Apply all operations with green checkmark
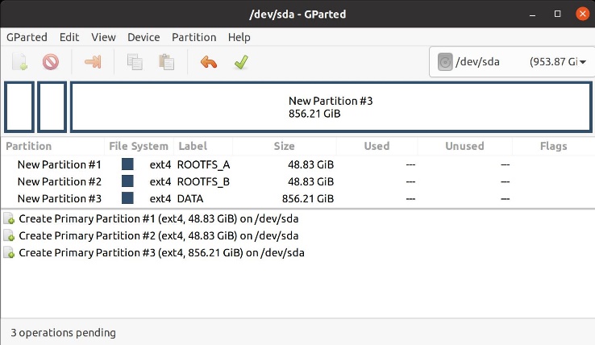Screen dimensions: 595x345 [240, 62]
